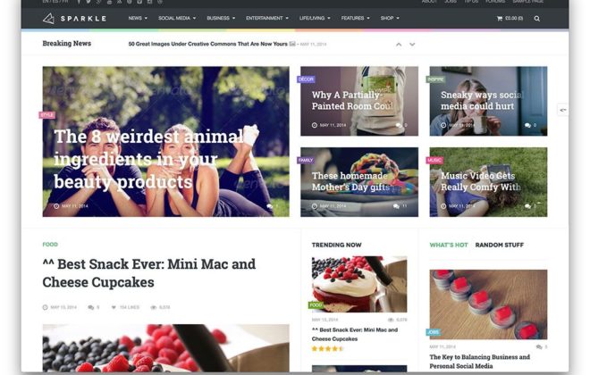
Task: Click the green FOOD category label
Action: pos(50,245)
